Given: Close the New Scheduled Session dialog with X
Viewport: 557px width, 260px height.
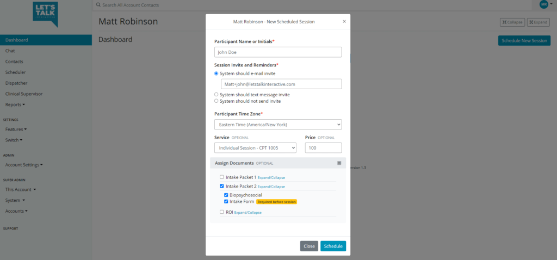Looking at the screenshot, I should tap(344, 21).
